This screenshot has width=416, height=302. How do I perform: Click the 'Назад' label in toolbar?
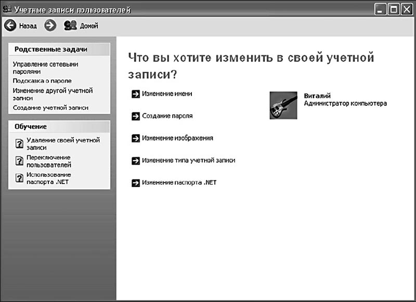28,25
